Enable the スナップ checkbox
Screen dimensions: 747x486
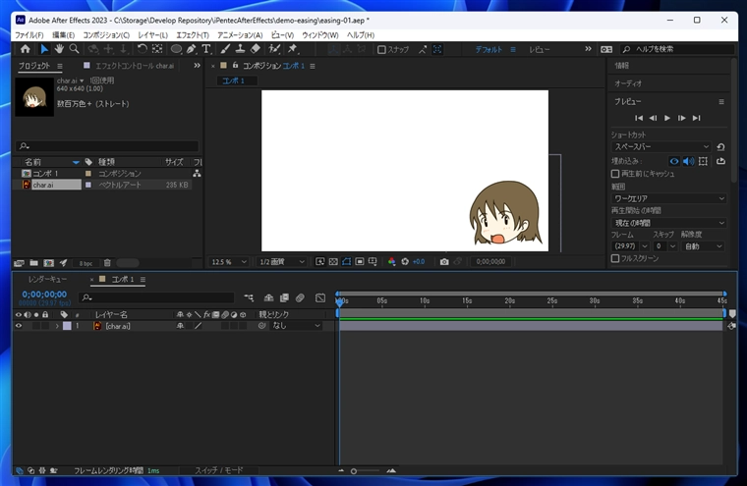pos(381,49)
